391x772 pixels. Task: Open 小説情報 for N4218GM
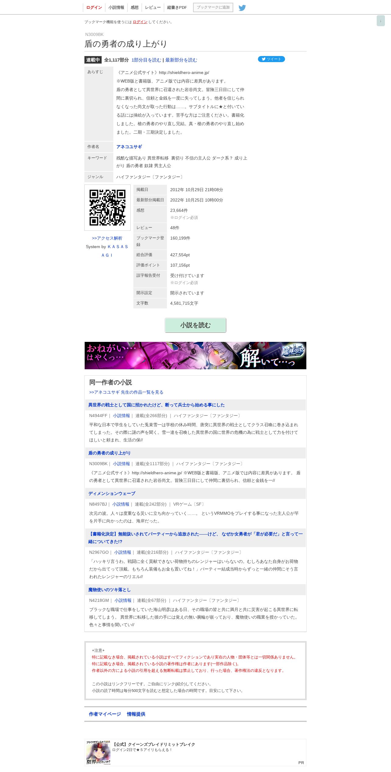coord(123,600)
